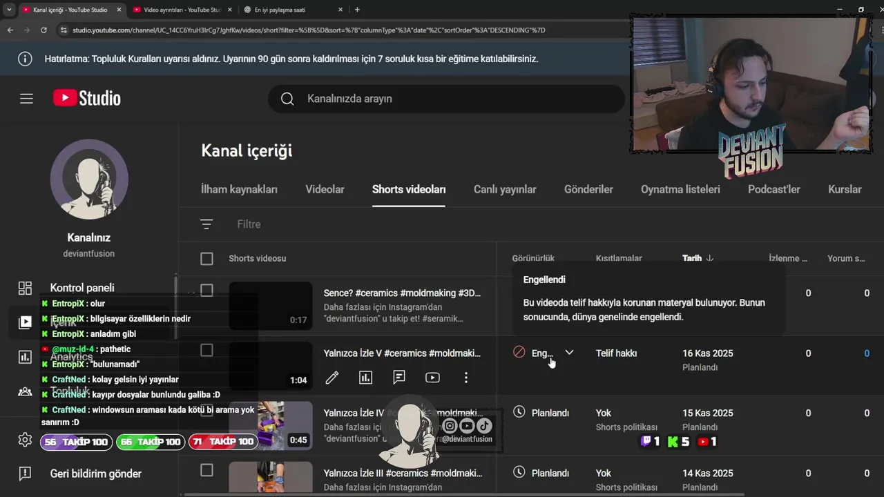This screenshot has width=884, height=497.
Task: Open three-dot options for Yalnızca İzle V
Action: coord(466,378)
